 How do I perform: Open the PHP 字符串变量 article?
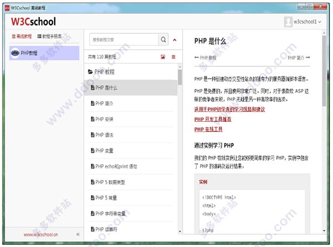[x=131, y=213]
